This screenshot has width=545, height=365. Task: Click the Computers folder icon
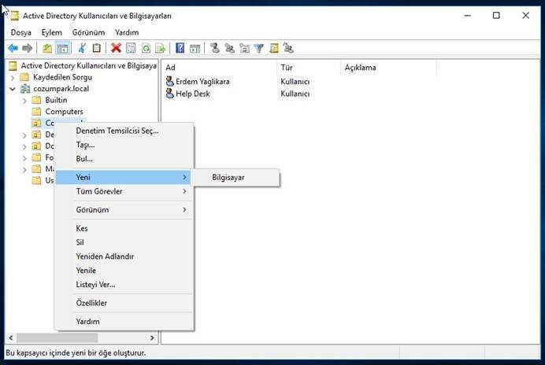coord(36,112)
